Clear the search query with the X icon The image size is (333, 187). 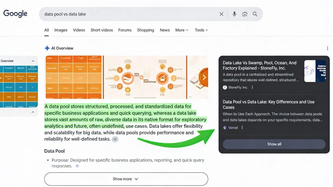pyautogui.click(x=221, y=14)
